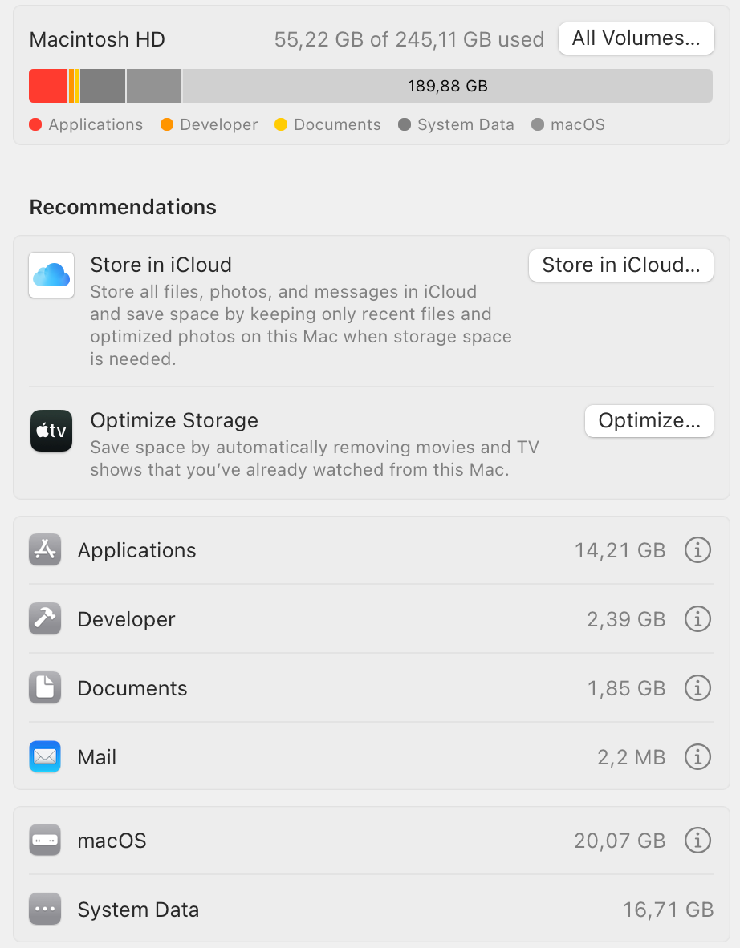Click the Applications App Store icon
Viewport: 740px width, 948px height.
pyautogui.click(x=45, y=549)
